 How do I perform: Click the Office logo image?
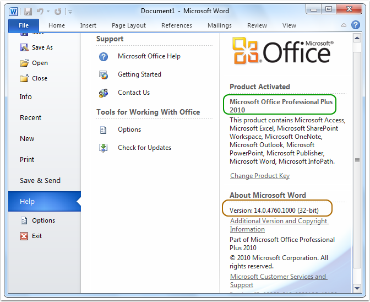pyautogui.click(x=282, y=51)
